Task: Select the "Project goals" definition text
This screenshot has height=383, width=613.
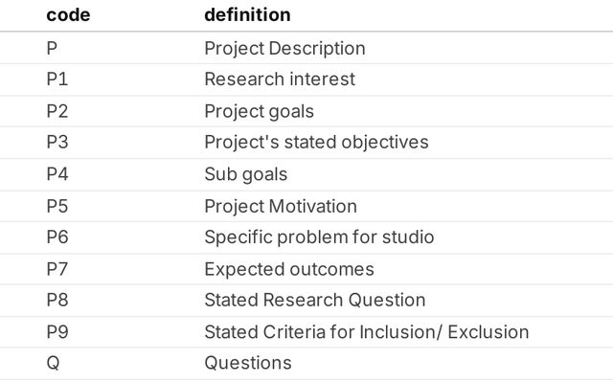Action: [259, 111]
